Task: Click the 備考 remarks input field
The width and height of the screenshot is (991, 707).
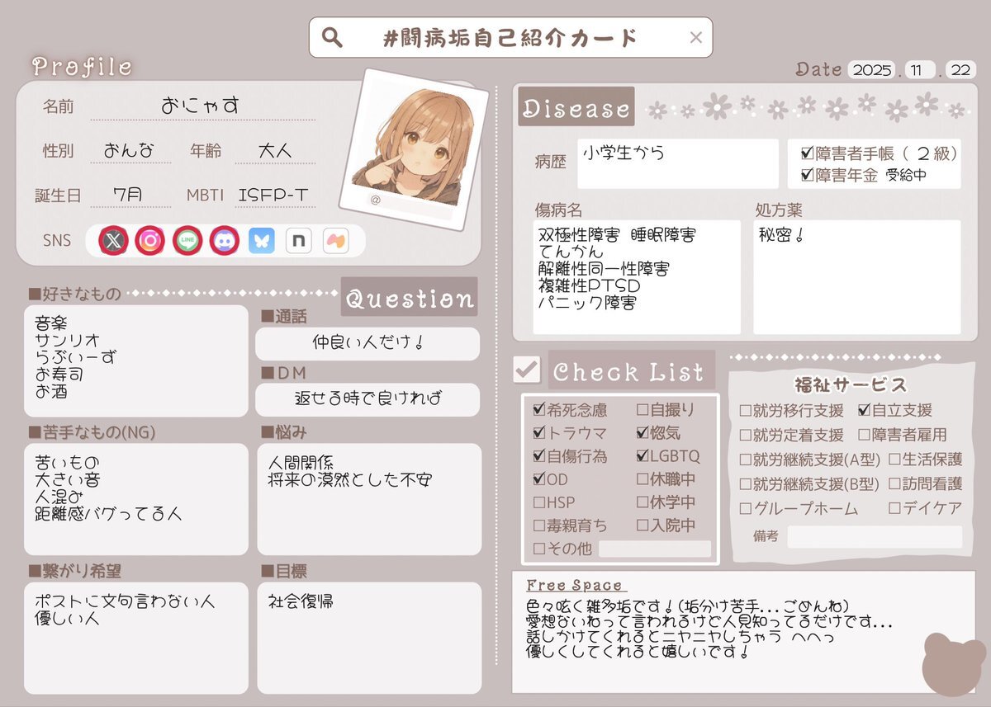Action: click(875, 537)
